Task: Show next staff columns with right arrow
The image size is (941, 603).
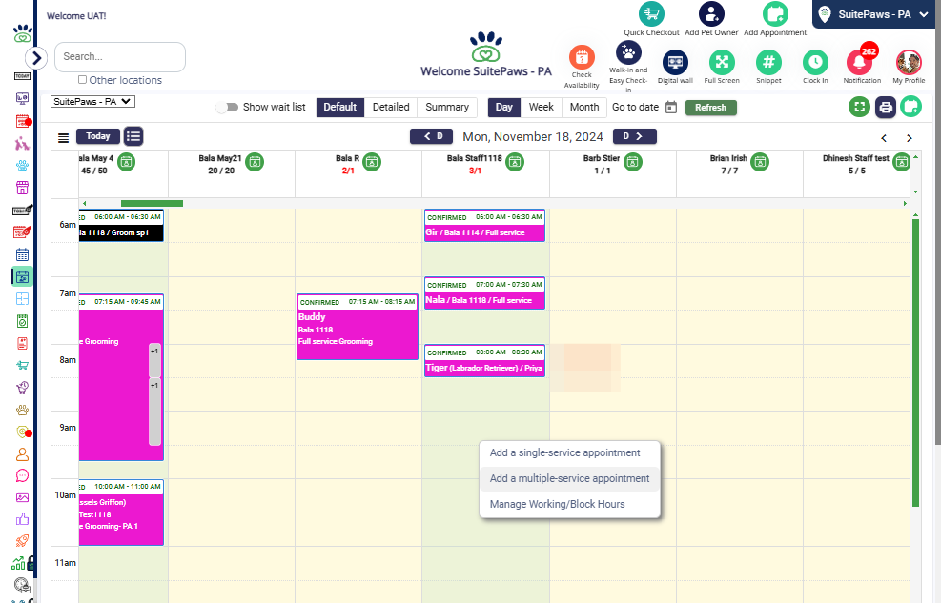Action: tap(910, 138)
